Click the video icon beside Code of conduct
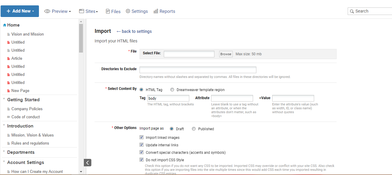The width and height of the screenshot is (392, 175). tap(9, 117)
